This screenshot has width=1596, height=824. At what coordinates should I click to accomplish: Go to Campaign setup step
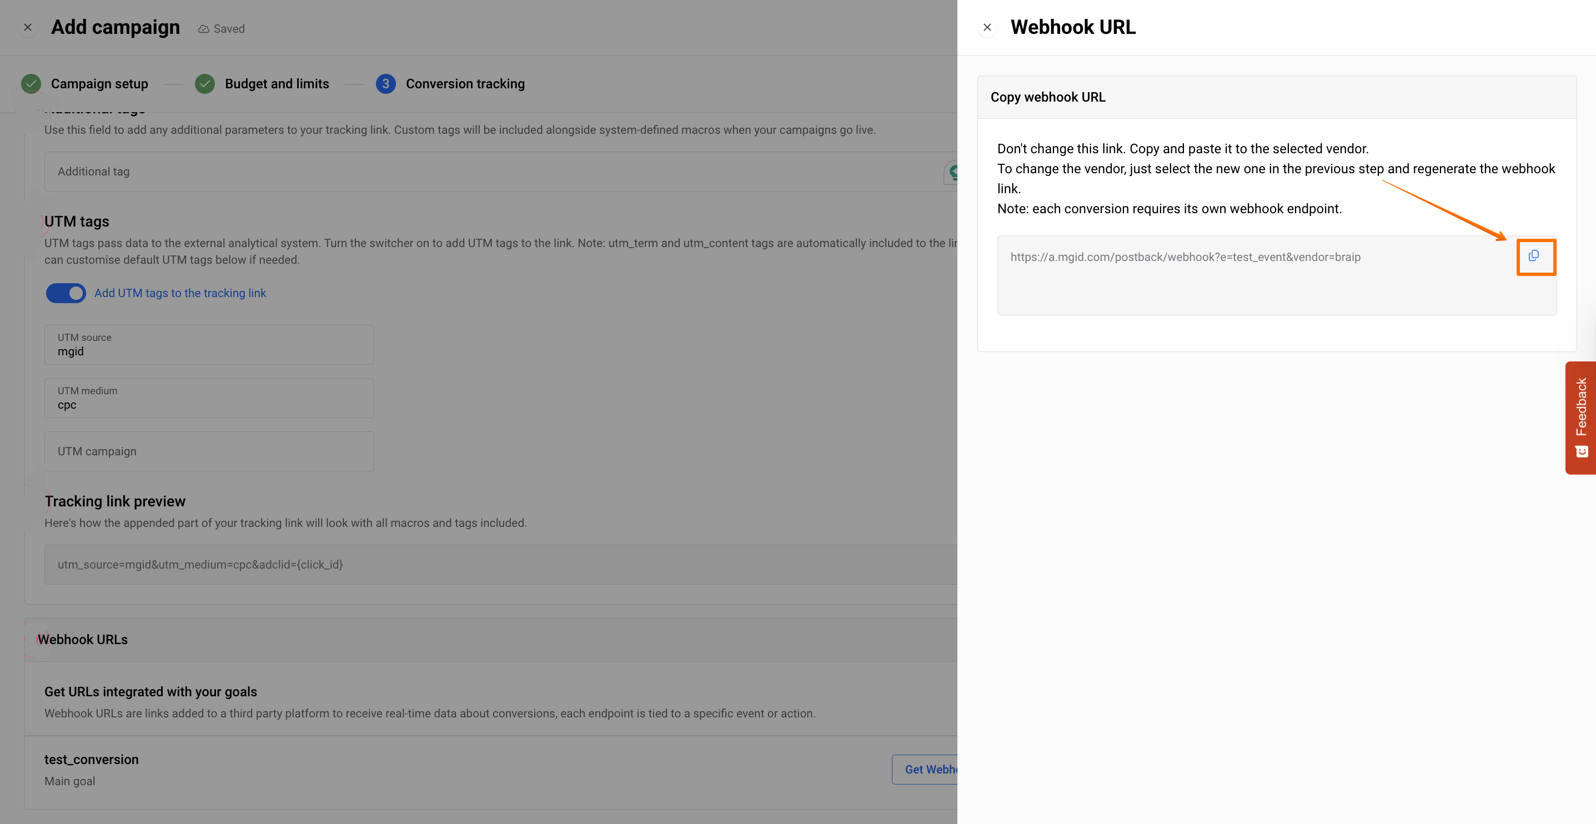click(99, 84)
